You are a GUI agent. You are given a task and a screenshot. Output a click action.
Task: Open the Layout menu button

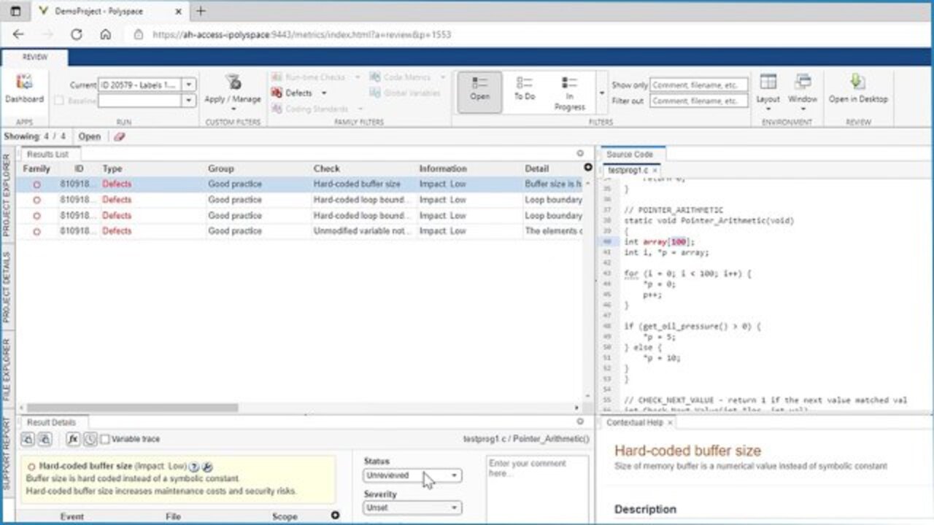click(768, 90)
